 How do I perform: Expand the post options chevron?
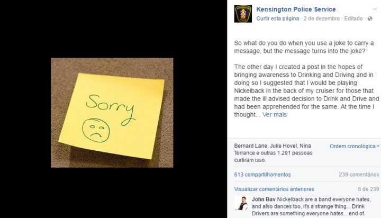click(375, 9)
